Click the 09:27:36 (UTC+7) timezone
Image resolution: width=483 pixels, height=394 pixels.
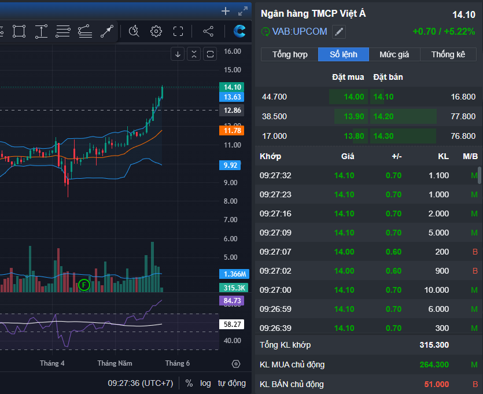141,383
